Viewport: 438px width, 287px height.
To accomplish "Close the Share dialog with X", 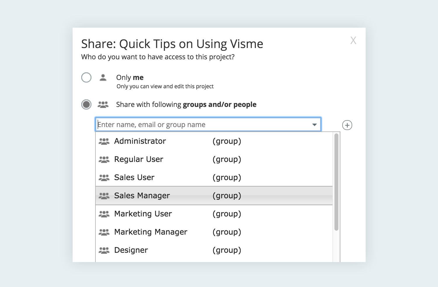I will pos(353,41).
